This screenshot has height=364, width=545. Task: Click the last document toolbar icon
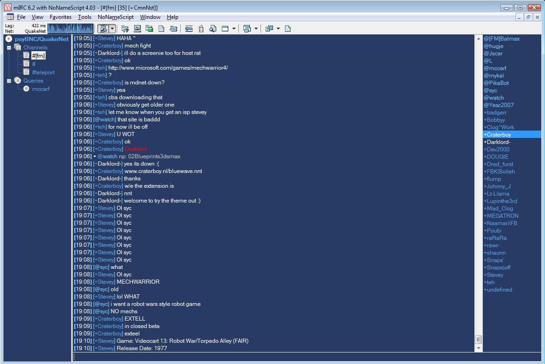[x=288, y=29]
